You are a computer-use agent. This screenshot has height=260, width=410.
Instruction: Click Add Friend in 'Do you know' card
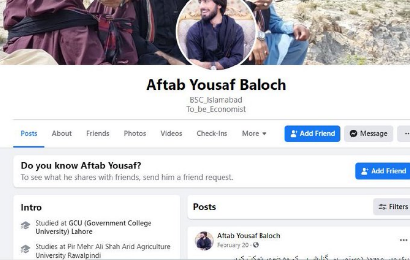tap(382, 171)
